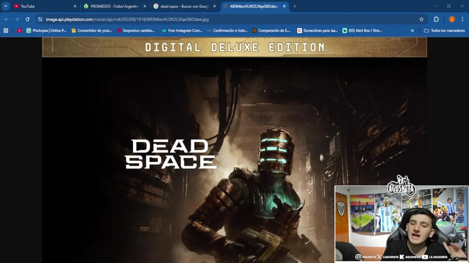This screenshot has width=469, height=263.
Task: Close the active playstation image tab
Action: tap(284, 6)
